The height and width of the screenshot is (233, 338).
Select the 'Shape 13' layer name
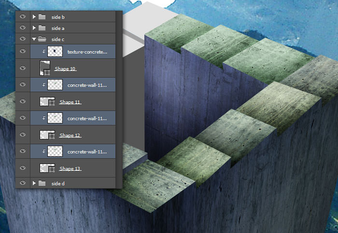point(70,168)
